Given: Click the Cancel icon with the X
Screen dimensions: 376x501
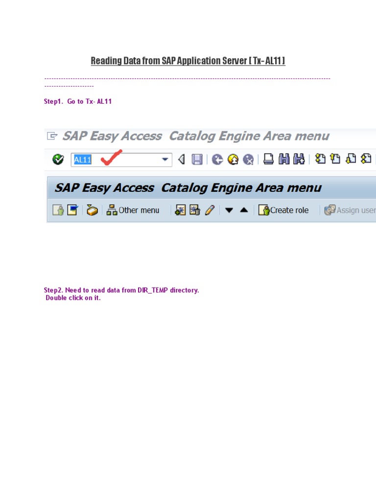Looking at the screenshot, I should tap(249, 159).
